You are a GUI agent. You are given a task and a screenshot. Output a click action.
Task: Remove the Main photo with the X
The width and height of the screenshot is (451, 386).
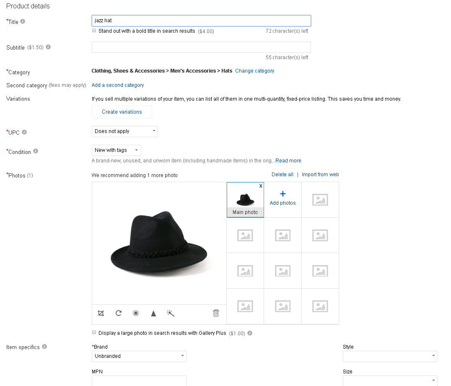pos(261,186)
